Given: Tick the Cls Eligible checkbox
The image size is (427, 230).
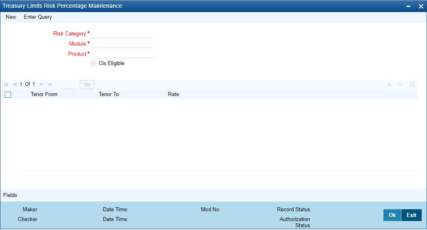Looking at the screenshot, I should pyautogui.click(x=93, y=63).
